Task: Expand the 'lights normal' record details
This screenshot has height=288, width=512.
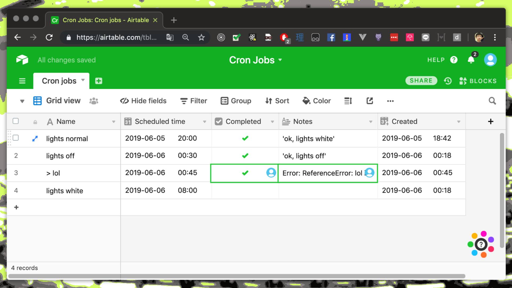Action: click(35, 138)
